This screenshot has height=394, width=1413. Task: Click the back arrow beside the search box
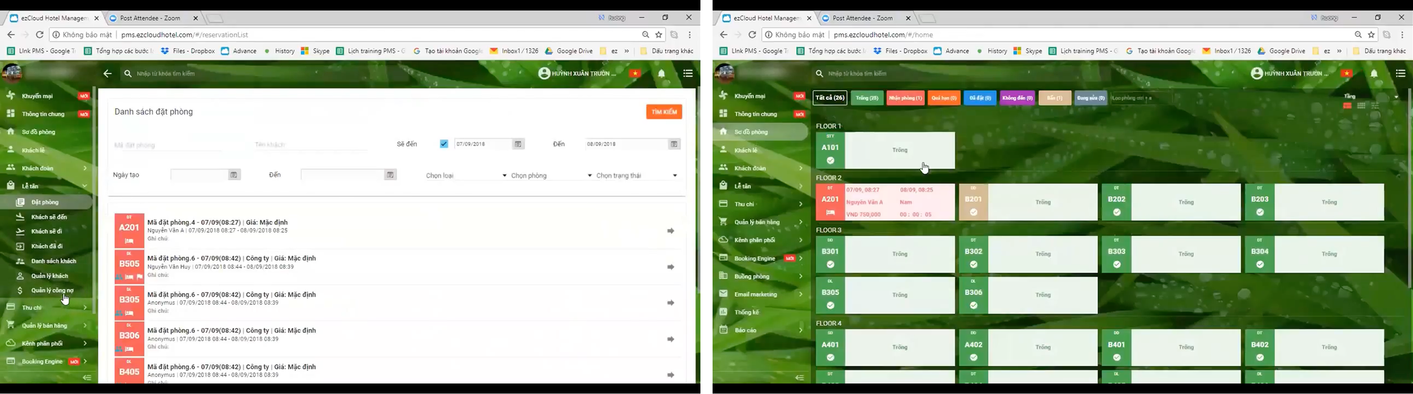pyautogui.click(x=108, y=74)
